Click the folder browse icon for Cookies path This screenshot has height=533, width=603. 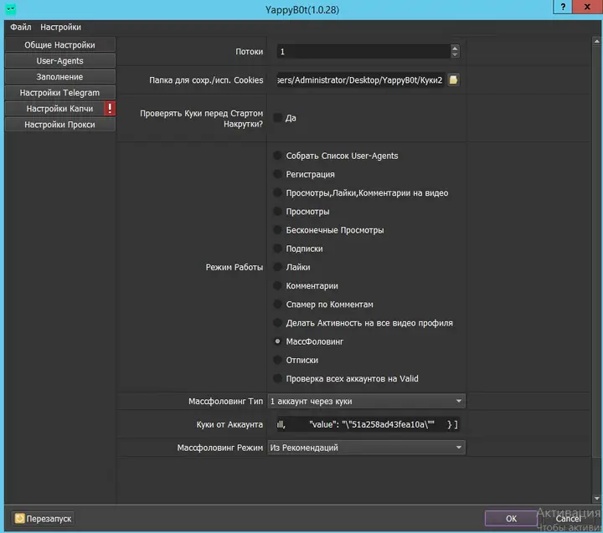(x=453, y=79)
